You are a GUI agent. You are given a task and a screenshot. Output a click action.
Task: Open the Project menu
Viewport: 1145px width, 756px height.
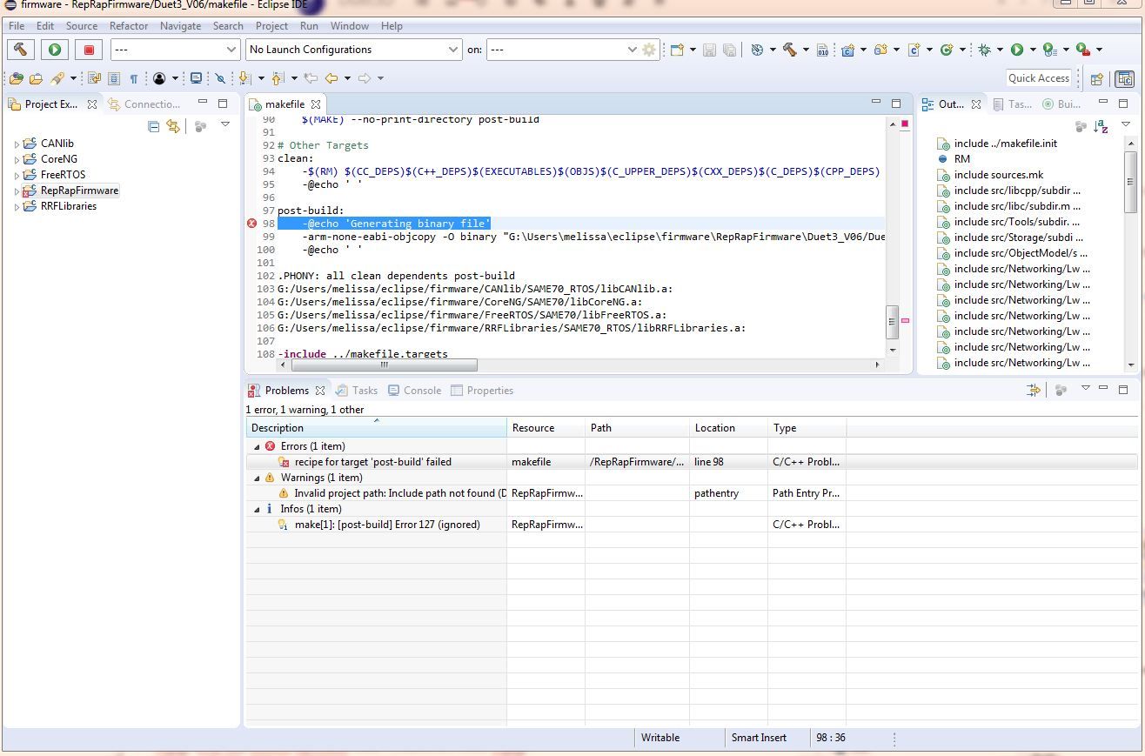click(x=271, y=26)
